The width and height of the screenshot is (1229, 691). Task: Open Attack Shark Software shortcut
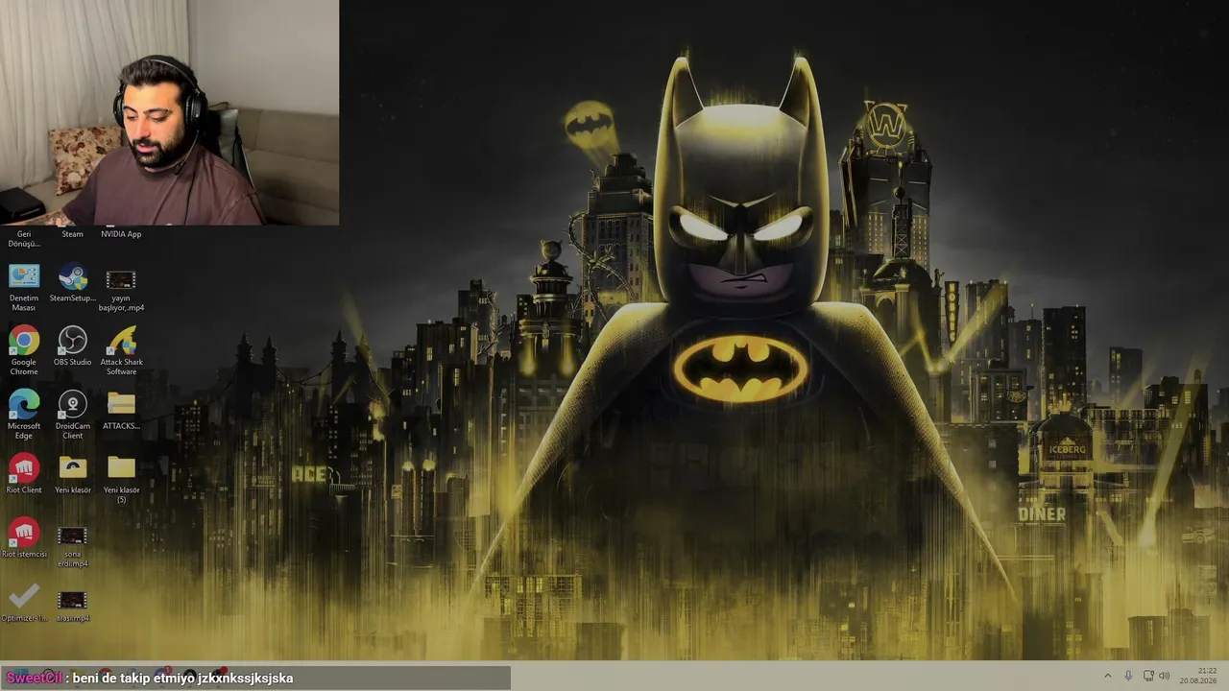click(121, 350)
